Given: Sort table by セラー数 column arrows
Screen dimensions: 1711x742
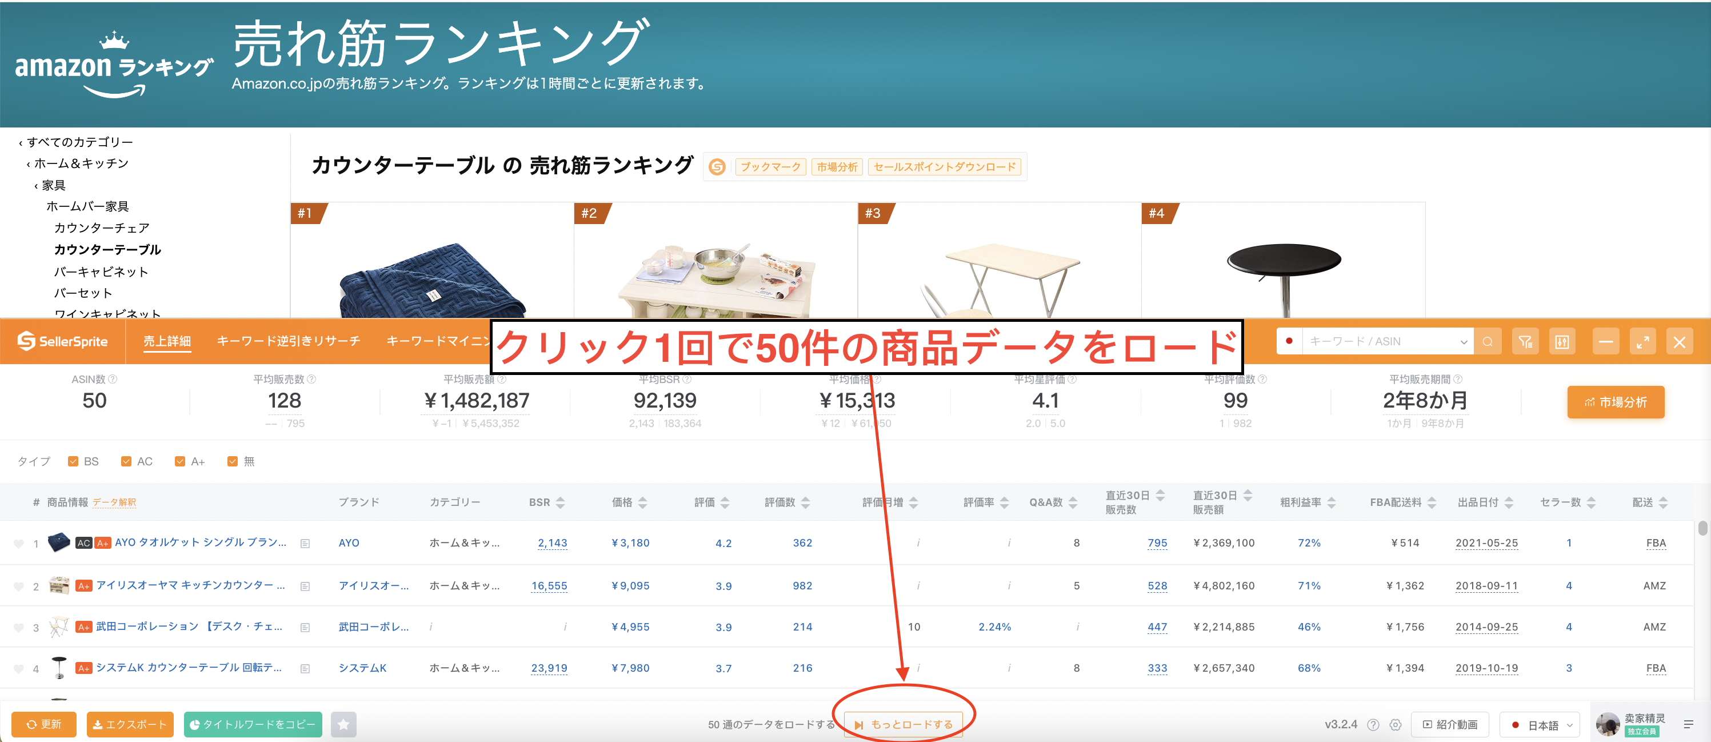Looking at the screenshot, I should 1591,502.
